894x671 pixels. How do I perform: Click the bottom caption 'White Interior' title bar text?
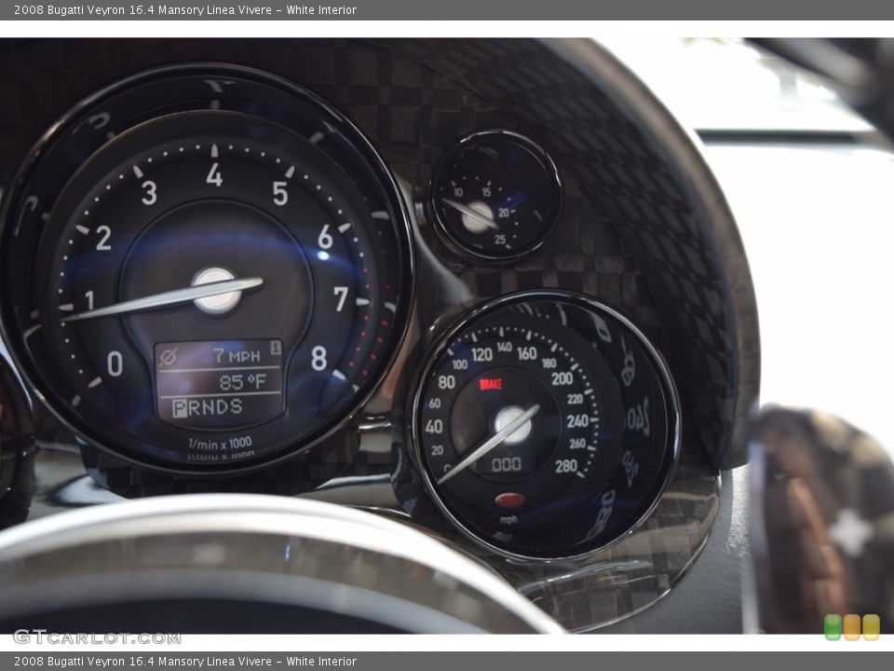coord(321,662)
